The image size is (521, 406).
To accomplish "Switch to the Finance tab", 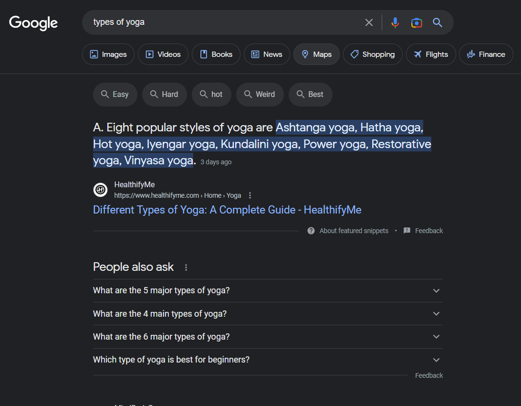I will pos(486,54).
